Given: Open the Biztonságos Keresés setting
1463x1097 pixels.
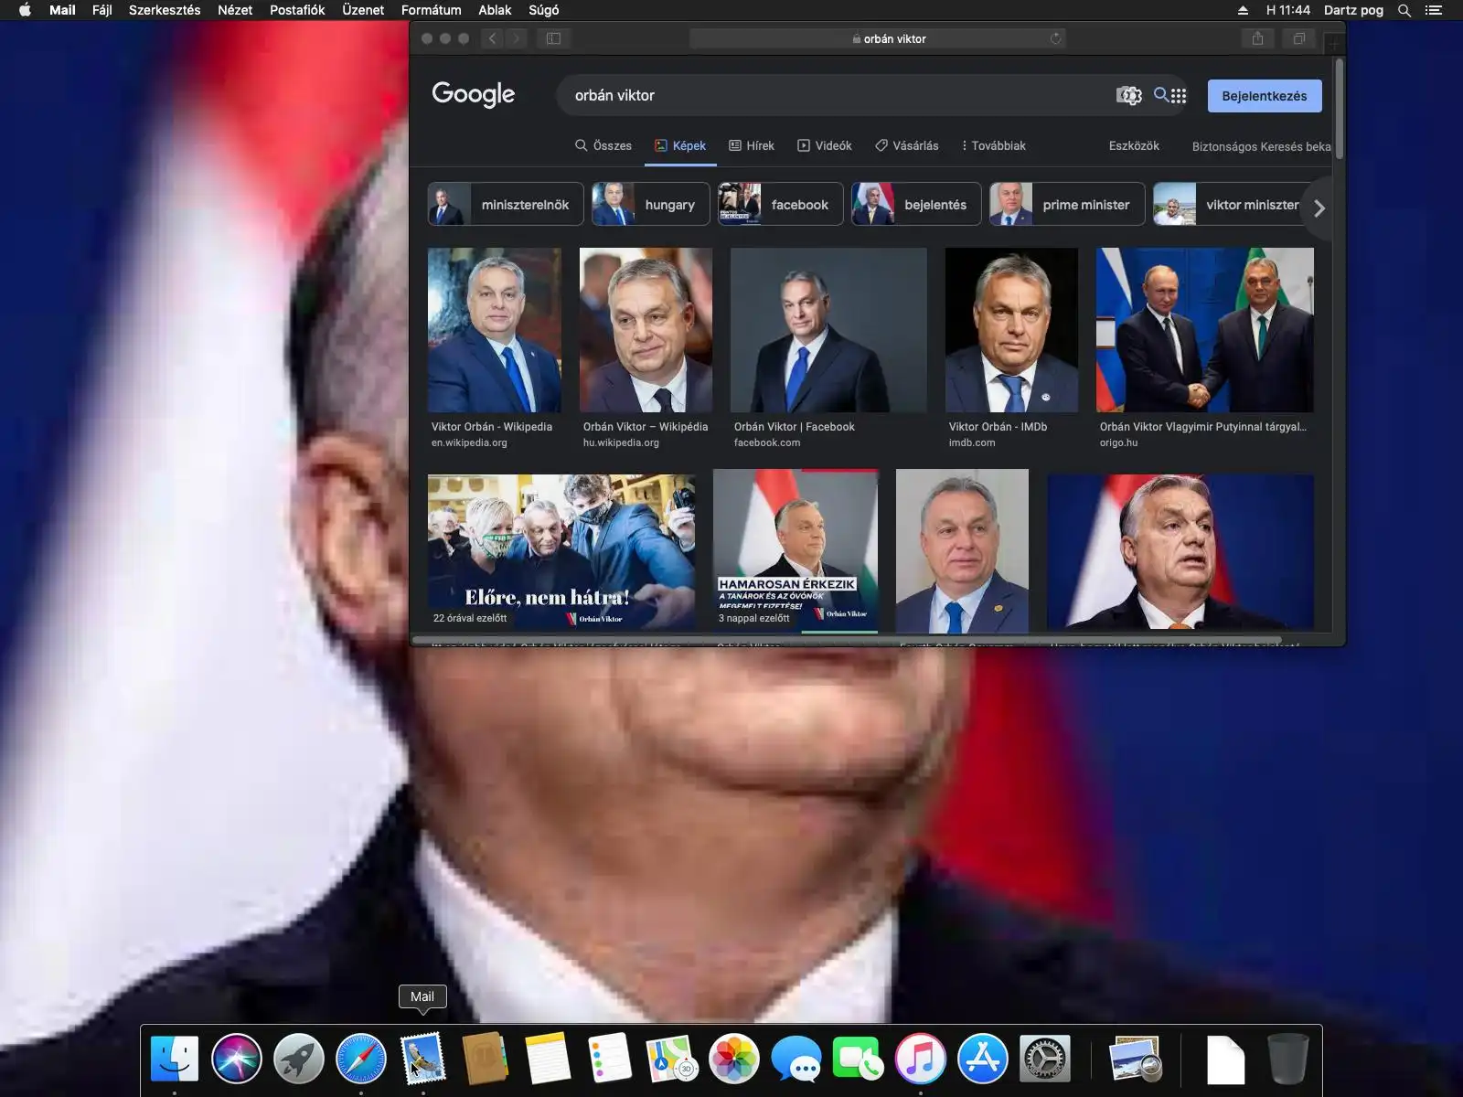Looking at the screenshot, I should (x=1262, y=146).
